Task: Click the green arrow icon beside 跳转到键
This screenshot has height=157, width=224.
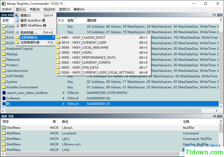Action: pyautogui.click(x=17, y=32)
